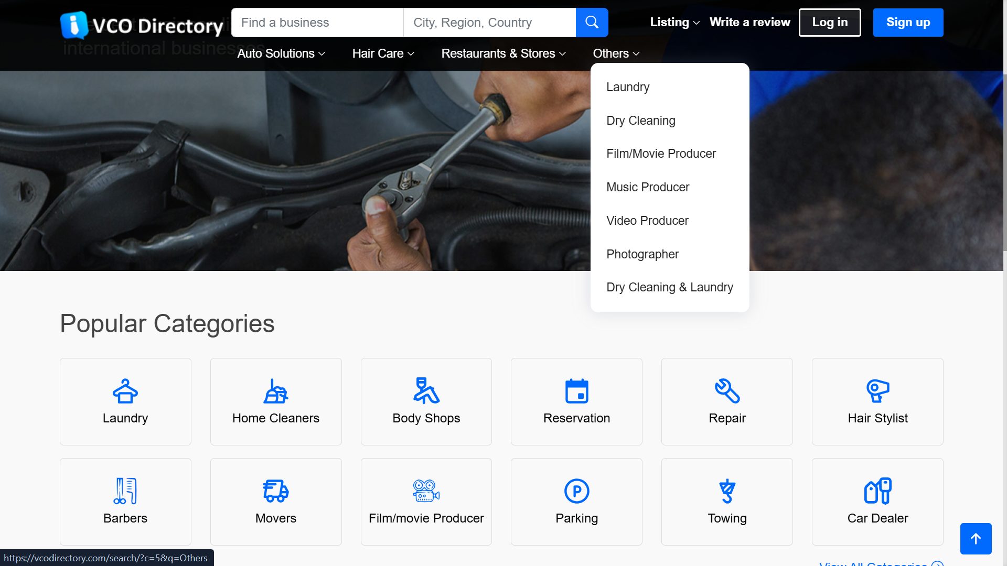Open the Repair wrench category icon
Image resolution: width=1007 pixels, height=566 pixels.
point(727,391)
